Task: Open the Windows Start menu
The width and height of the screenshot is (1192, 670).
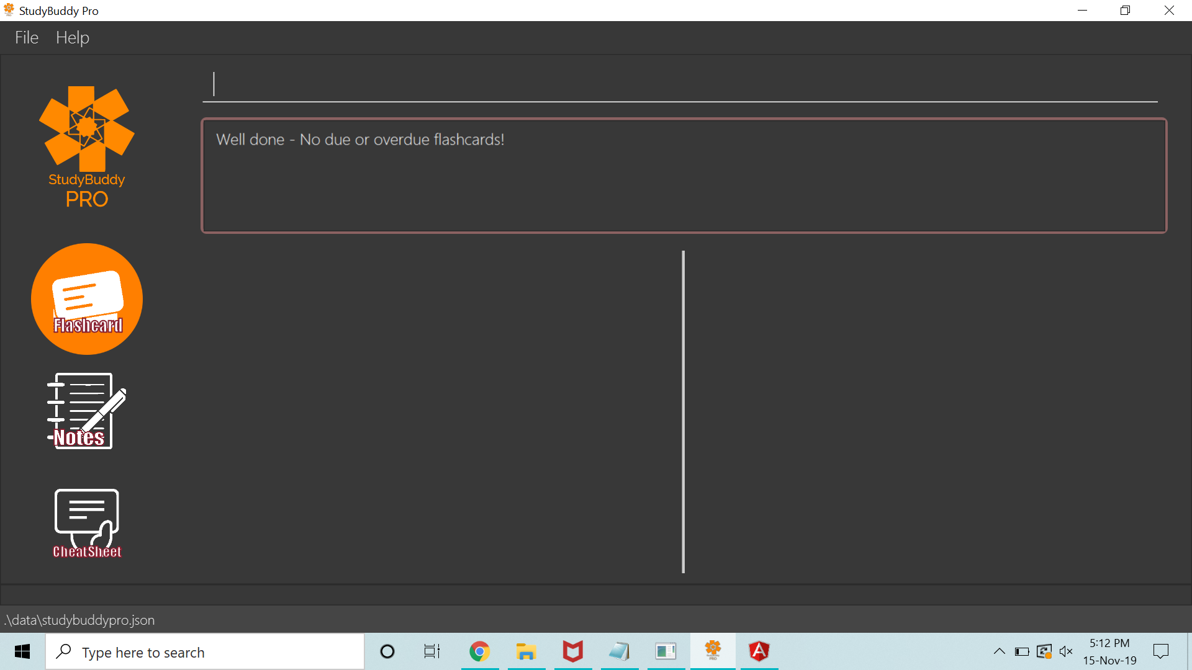Action: click(22, 651)
